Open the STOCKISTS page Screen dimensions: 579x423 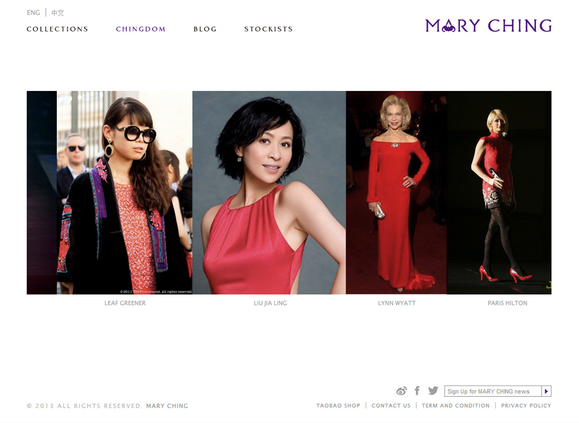[x=269, y=29]
